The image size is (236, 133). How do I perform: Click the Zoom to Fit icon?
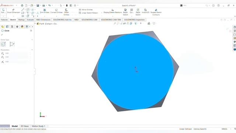(x=115, y=23)
